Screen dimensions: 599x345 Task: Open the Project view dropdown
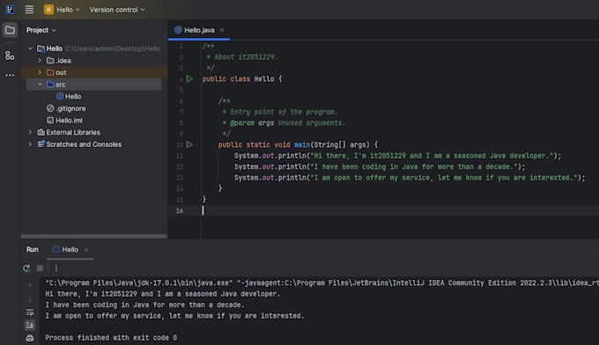pyautogui.click(x=41, y=30)
